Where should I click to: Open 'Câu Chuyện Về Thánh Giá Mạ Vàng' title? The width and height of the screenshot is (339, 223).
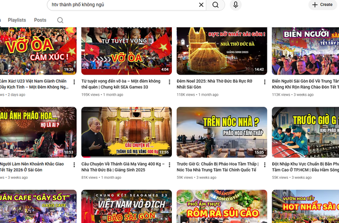(121, 166)
